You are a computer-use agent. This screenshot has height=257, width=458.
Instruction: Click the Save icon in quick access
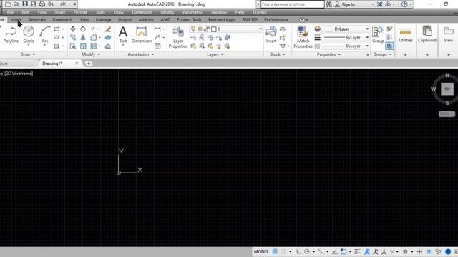(x=25, y=4)
